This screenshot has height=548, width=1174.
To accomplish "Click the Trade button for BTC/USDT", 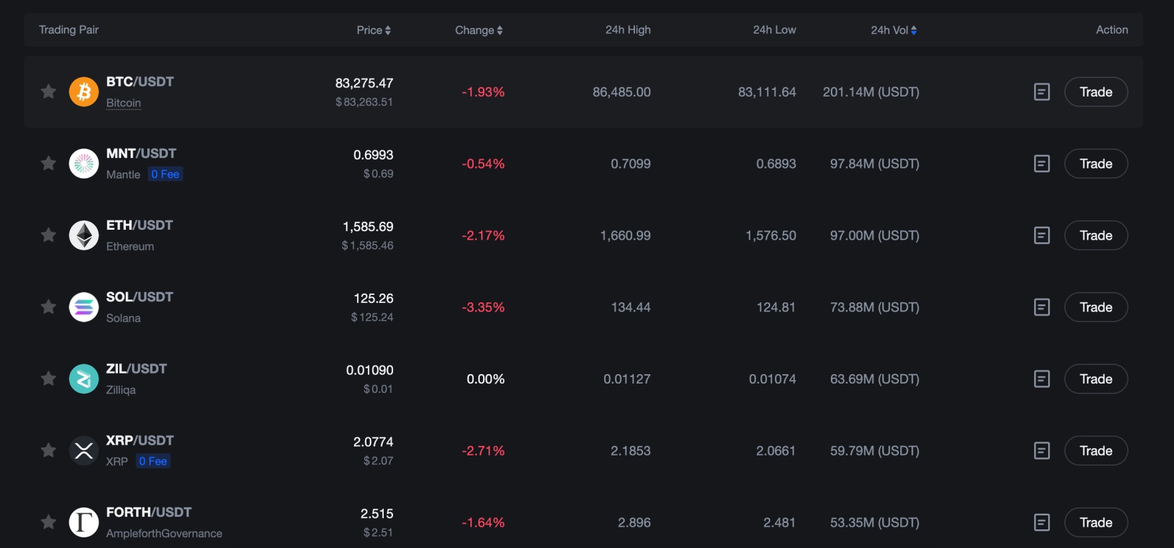I will pos(1096,92).
